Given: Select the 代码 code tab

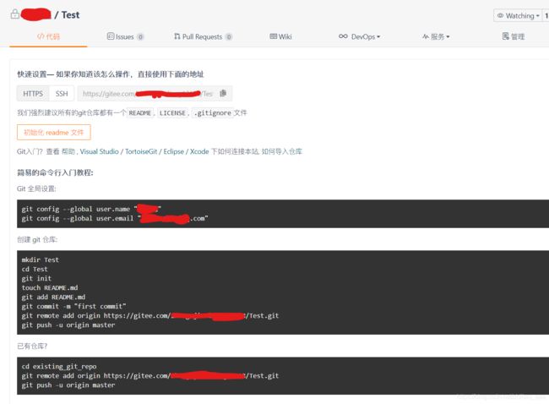Looking at the screenshot, I should (48, 36).
